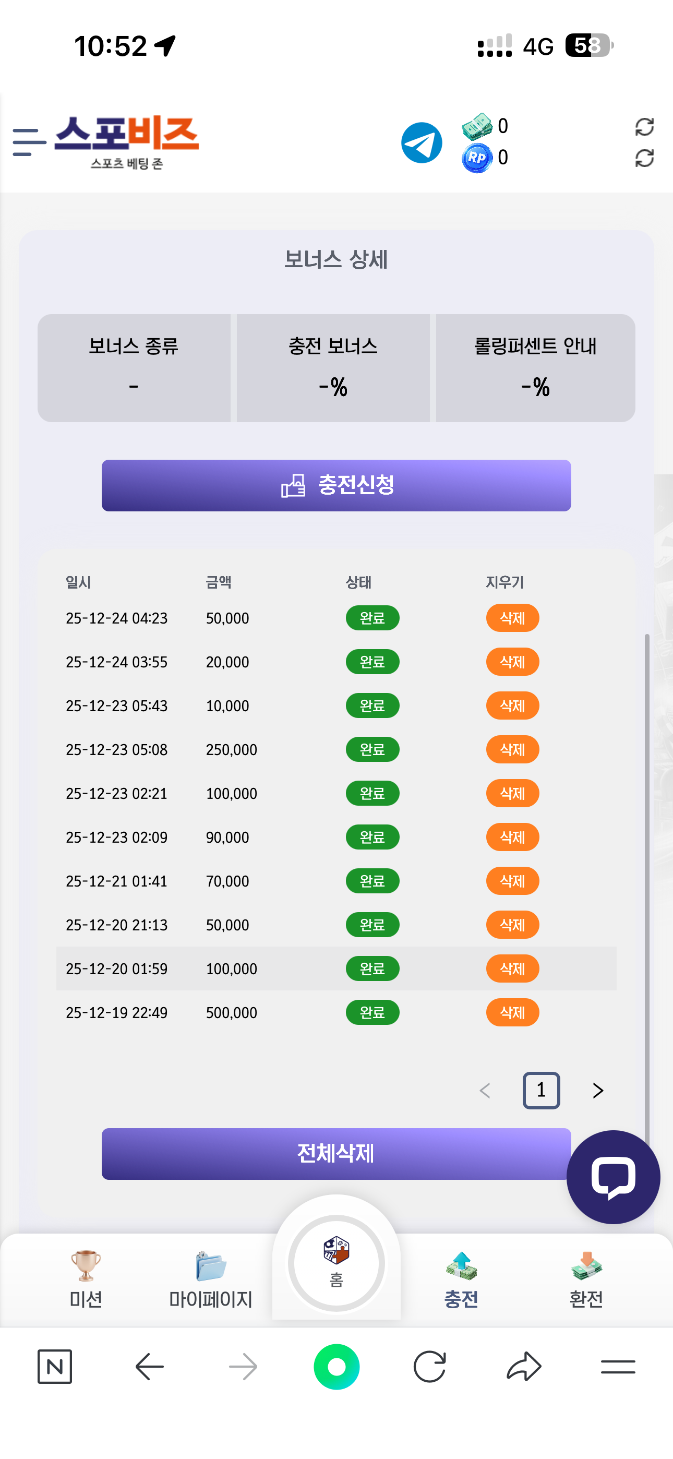Open the hamburger side menu
Image resolution: width=673 pixels, height=1459 pixels.
click(x=29, y=141)
